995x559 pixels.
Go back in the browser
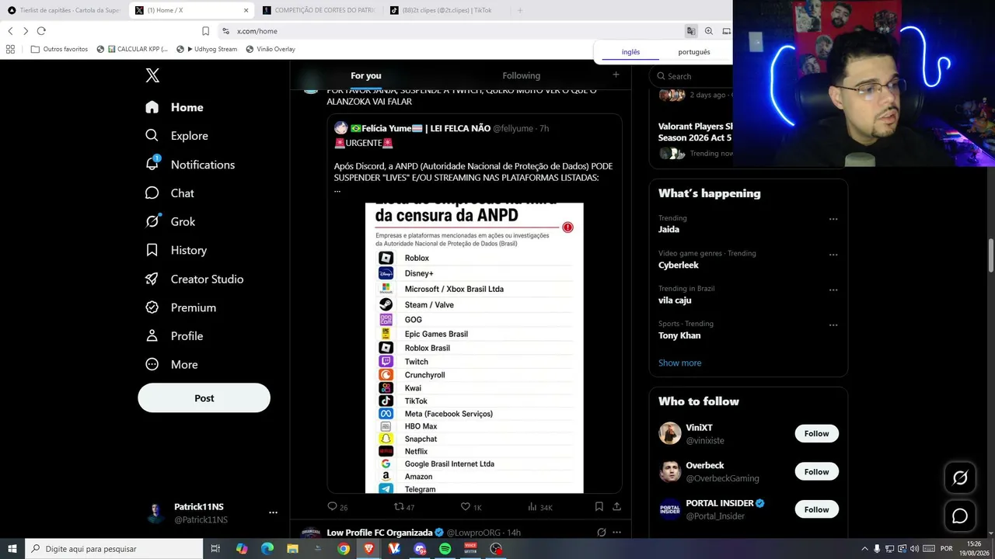tap(10, 31)
